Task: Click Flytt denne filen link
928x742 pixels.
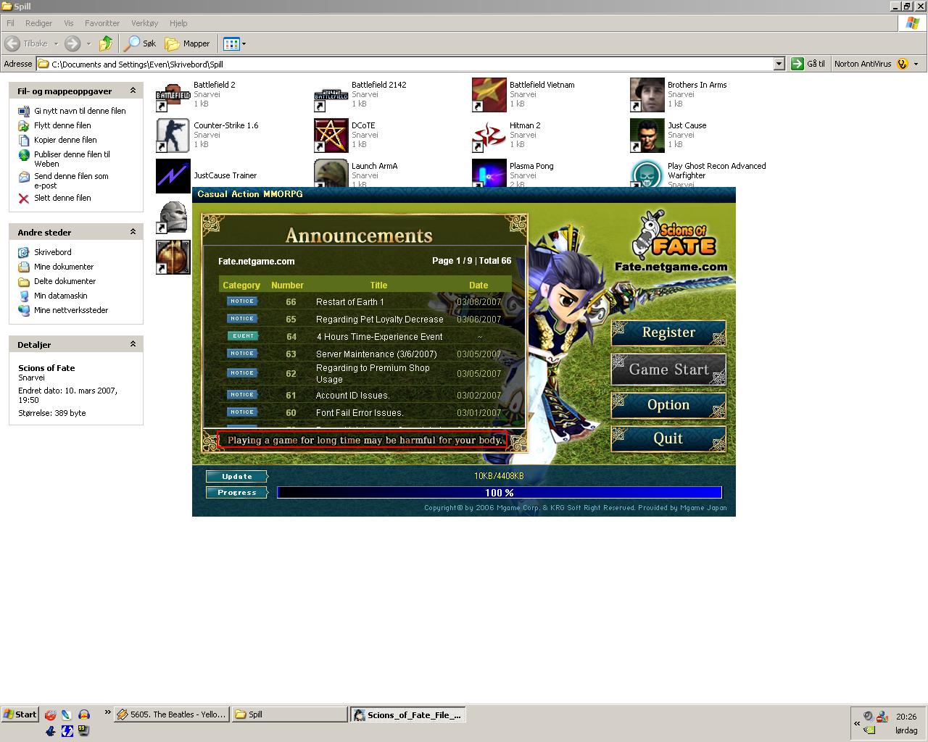Action: click(x=62, y=125)
